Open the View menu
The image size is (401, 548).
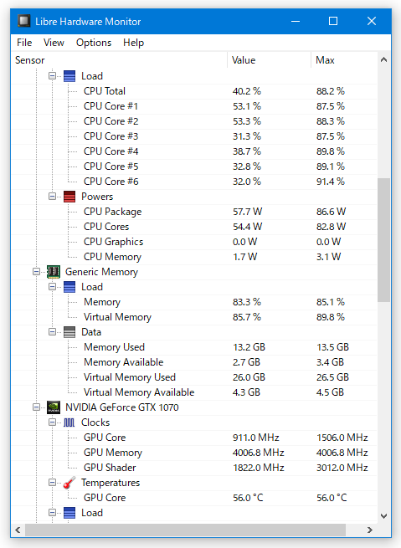tap(54, 43)
